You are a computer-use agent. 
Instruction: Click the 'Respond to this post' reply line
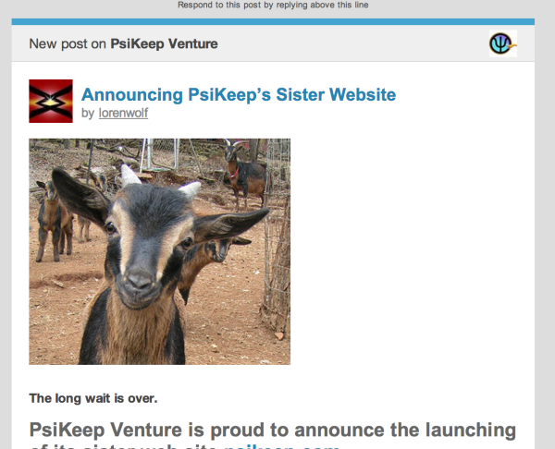tap(273, 5)
